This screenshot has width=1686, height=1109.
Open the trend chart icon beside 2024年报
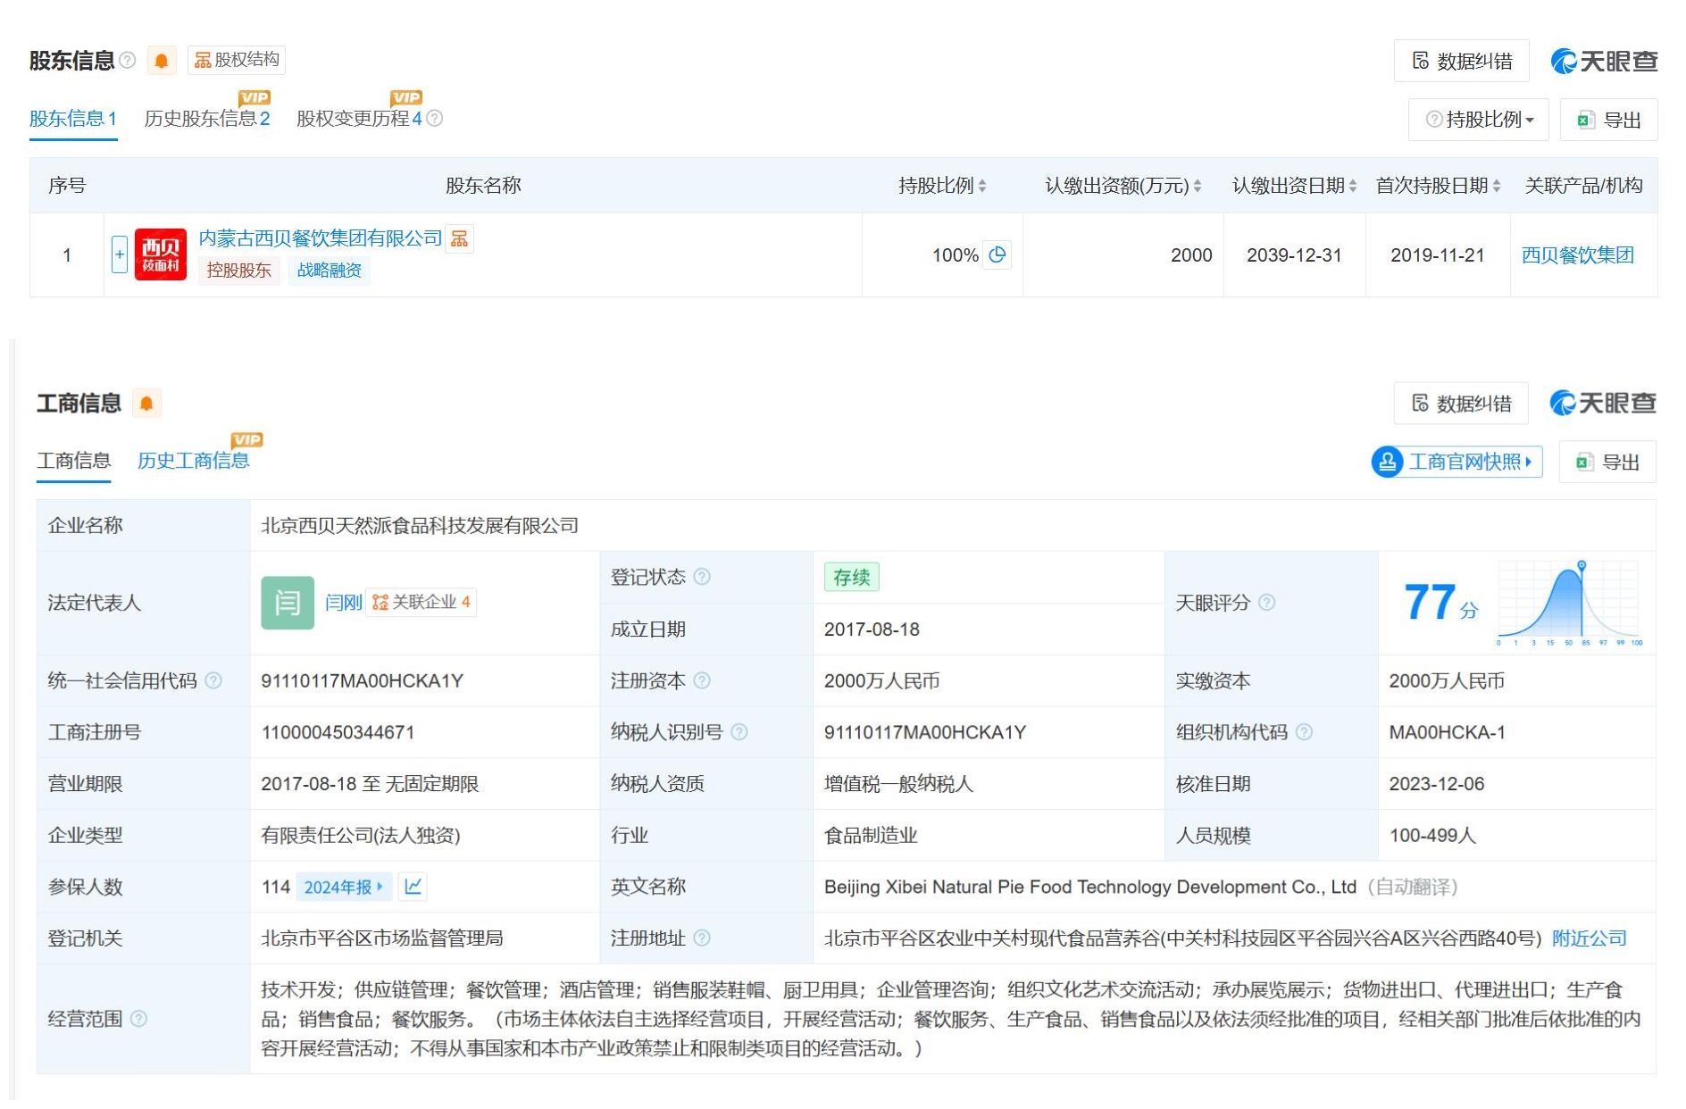[413, 887]
